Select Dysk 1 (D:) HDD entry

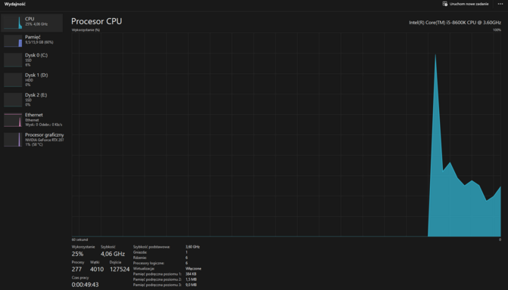pos(32,80)
